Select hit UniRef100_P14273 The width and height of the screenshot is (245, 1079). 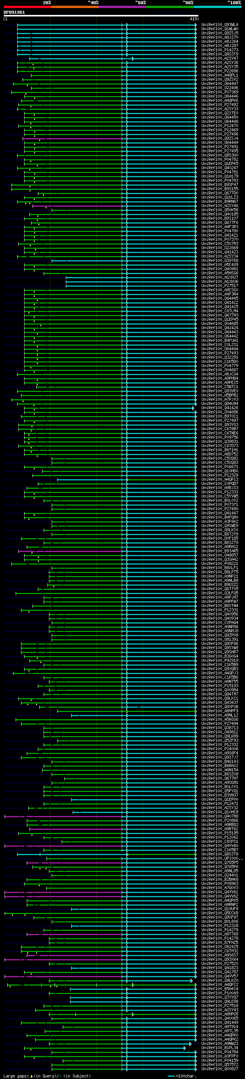coord(220,50)
